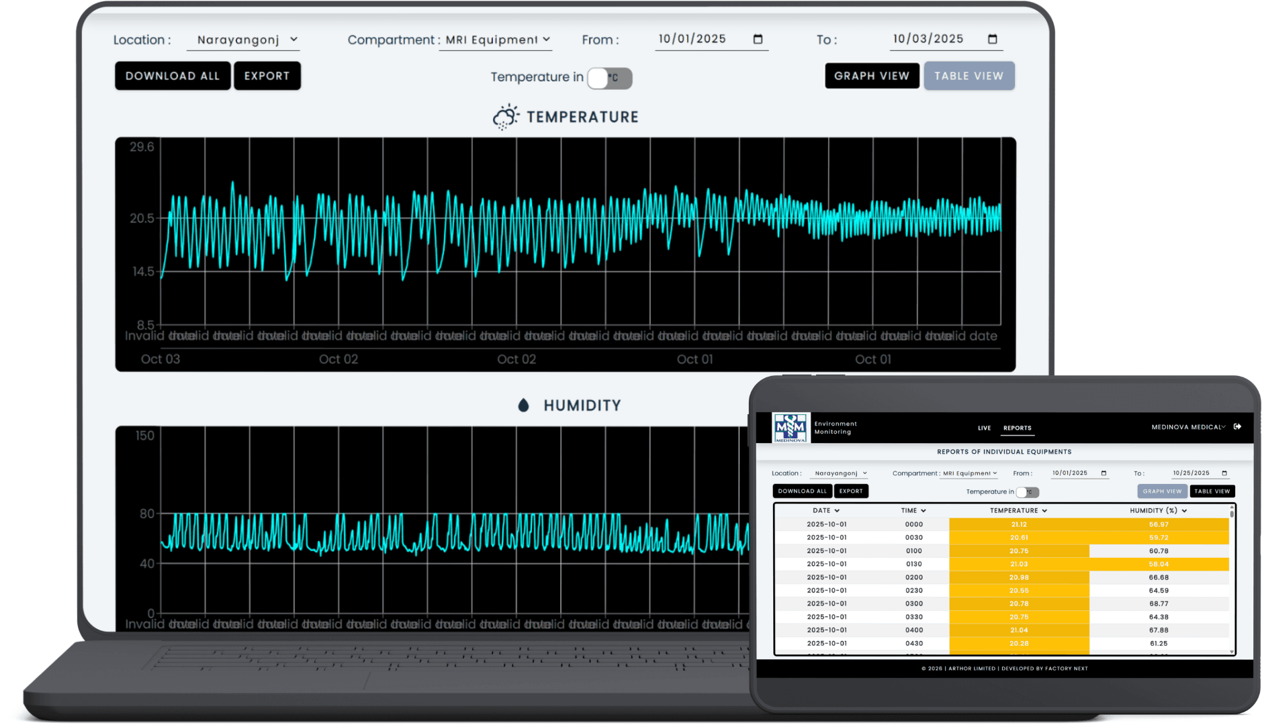Click the ARTHOR LIMITED footer text
Viewport: 1262px width, 725px height.
point(972,669)
